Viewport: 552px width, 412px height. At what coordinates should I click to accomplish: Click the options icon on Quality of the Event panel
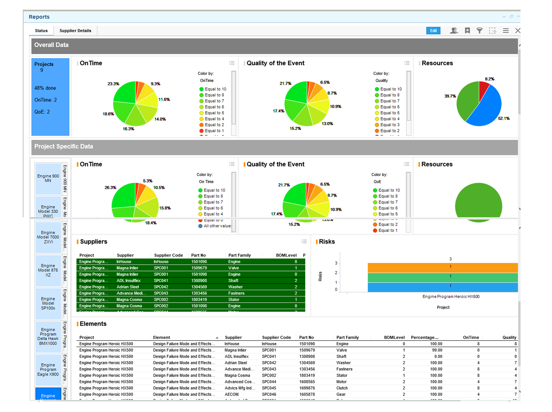pos(407,63)
